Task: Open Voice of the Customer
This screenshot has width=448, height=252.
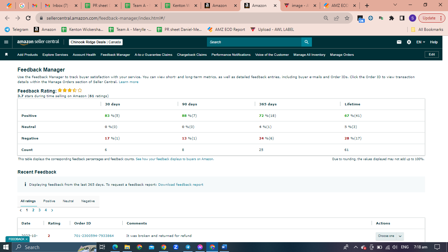Action: click(272, 55)
